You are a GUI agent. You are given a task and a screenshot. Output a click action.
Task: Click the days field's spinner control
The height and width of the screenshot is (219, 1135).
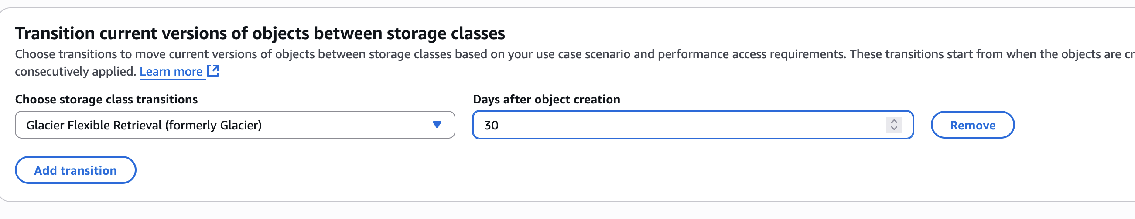tap(894, 125)
